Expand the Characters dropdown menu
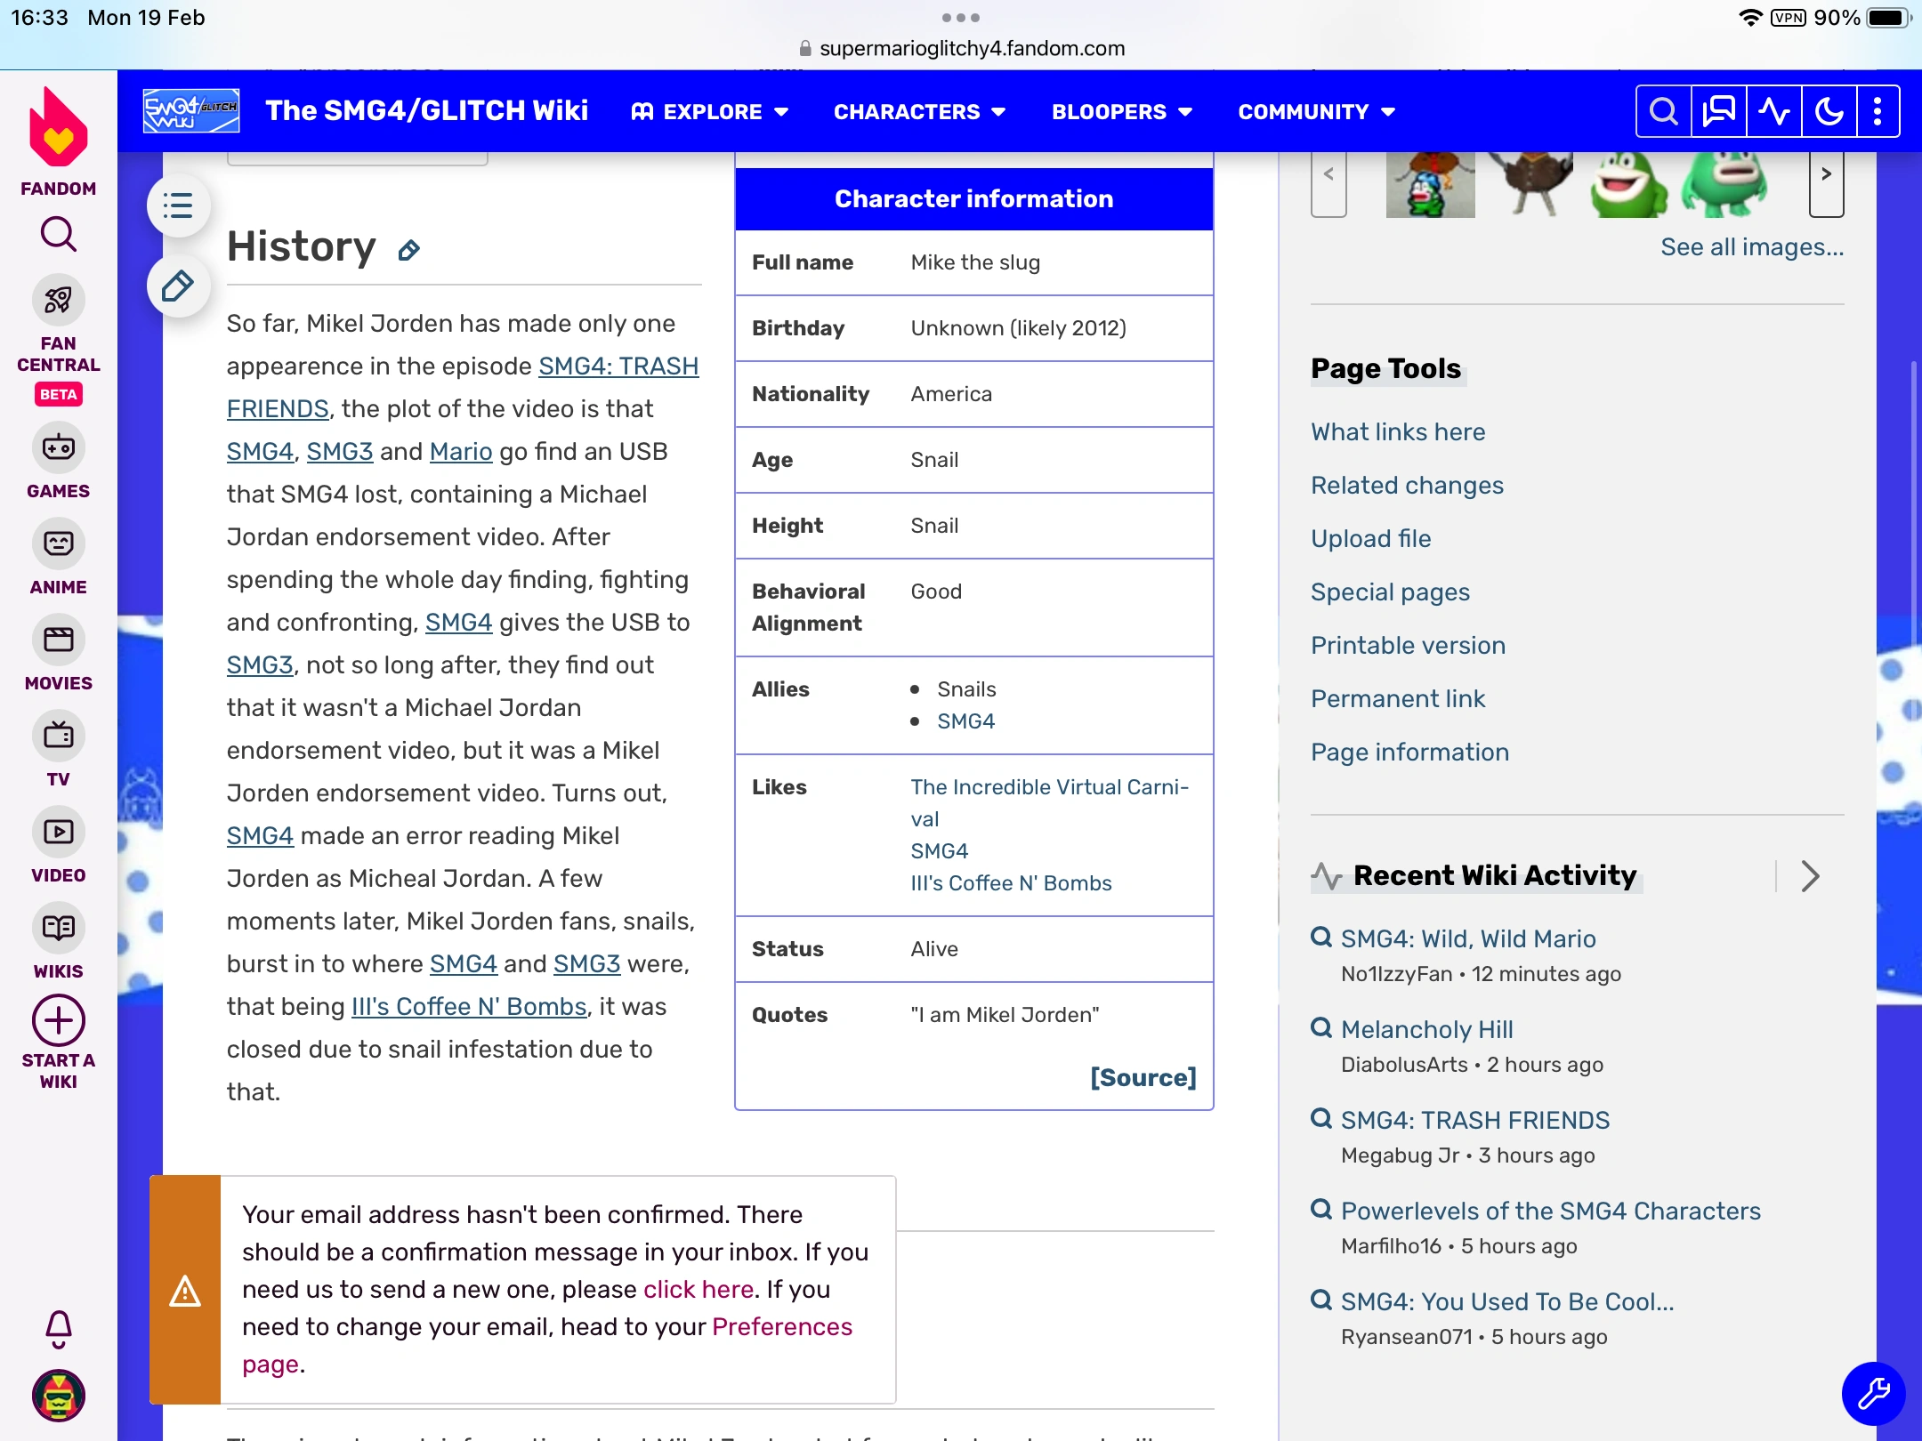The height and width of the screenshot is (1441, 1922). point(919,112)
